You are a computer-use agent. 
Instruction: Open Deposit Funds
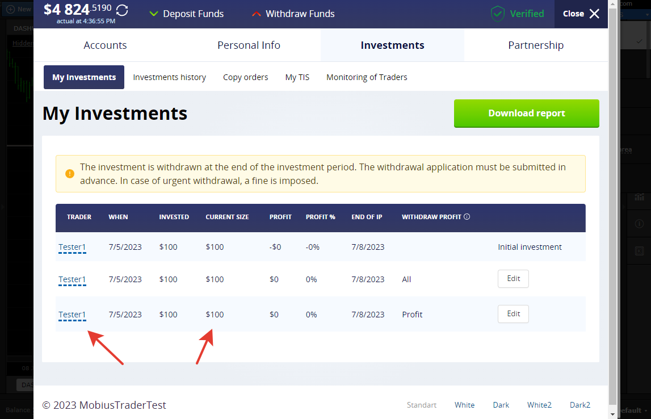[186, 14]
